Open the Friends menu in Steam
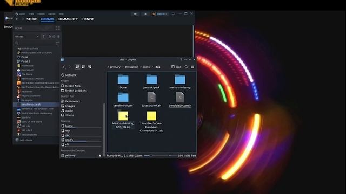The height and width of the screenshot is (194, 346). pos(41,14)
